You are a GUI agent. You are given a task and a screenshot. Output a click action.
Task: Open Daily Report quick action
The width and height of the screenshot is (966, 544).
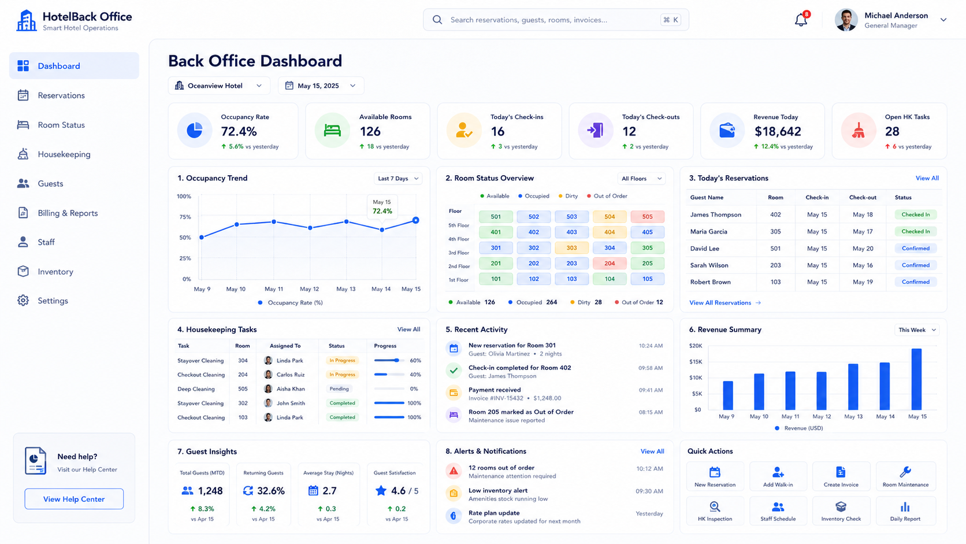point(905,510)
